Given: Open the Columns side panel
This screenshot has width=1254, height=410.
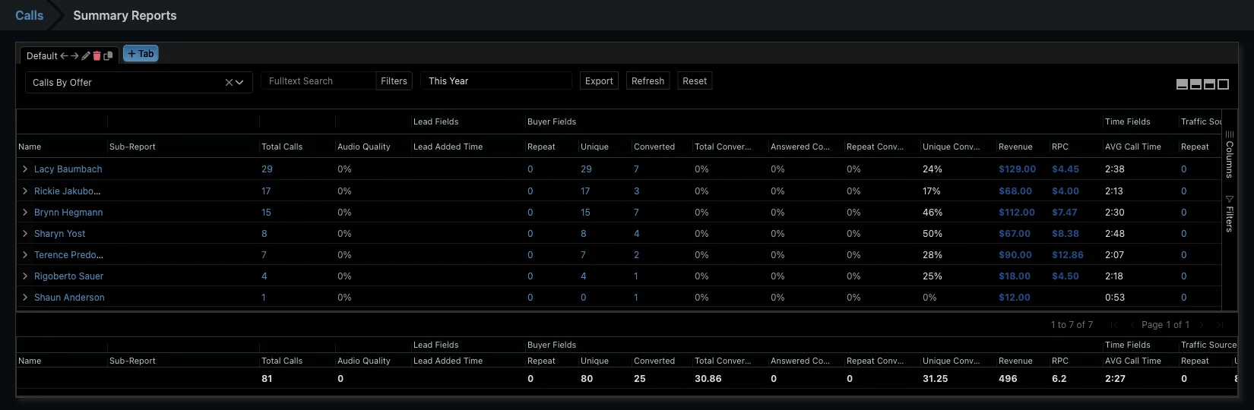Looking at the screenshot, I should 1229,154.
